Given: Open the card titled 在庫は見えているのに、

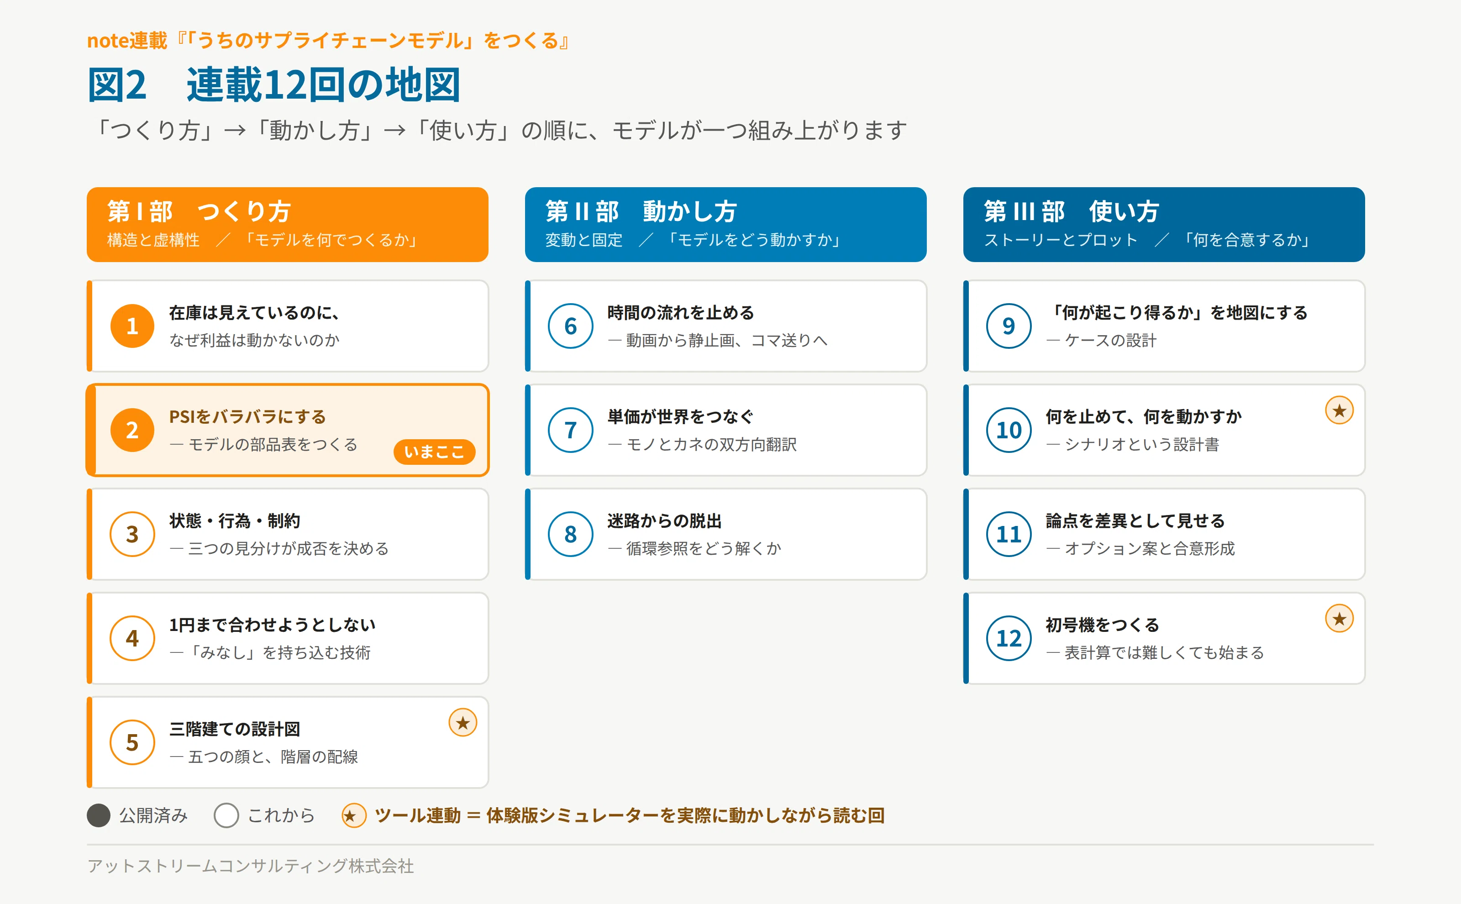Looking at the screenshot, I should [x=288, y=326].
